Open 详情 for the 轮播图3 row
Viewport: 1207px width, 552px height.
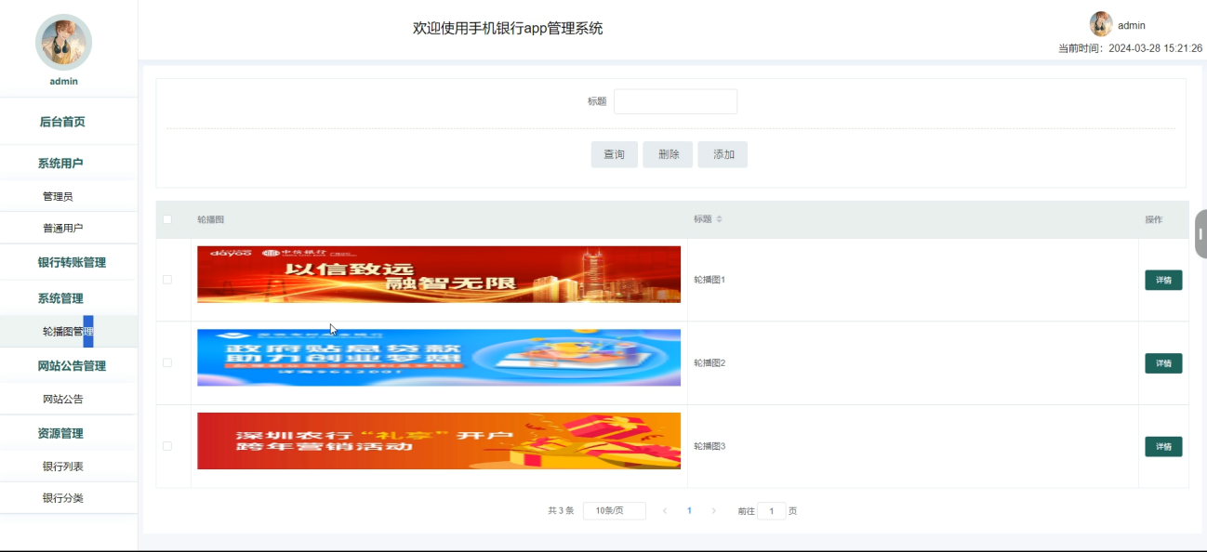tap(1163, 447)
